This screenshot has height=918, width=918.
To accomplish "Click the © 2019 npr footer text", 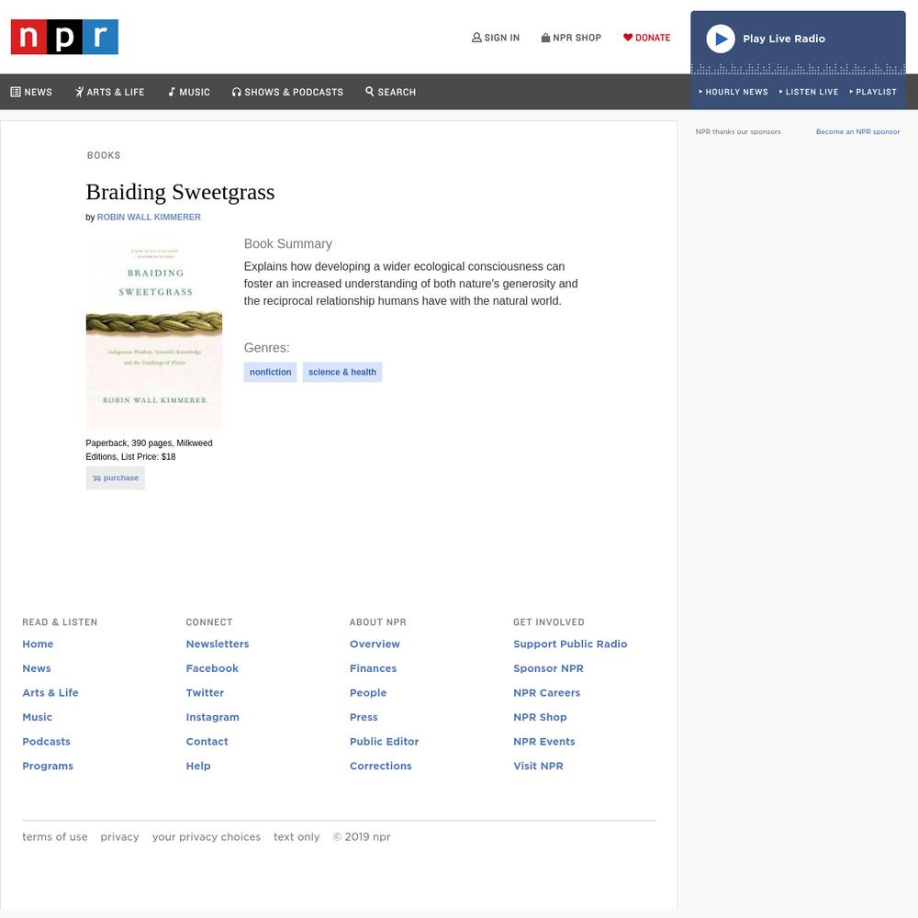I will coord(361,837).
